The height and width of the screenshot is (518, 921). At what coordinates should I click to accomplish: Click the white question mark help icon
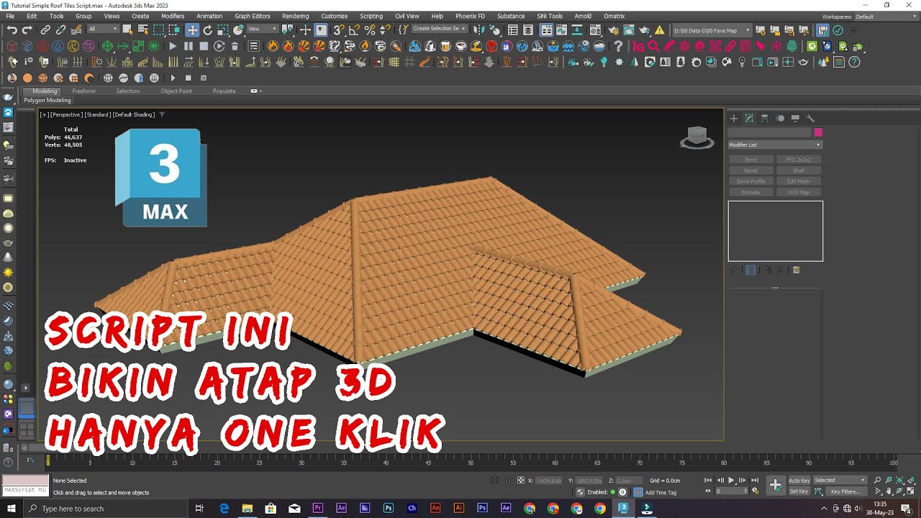618,46
